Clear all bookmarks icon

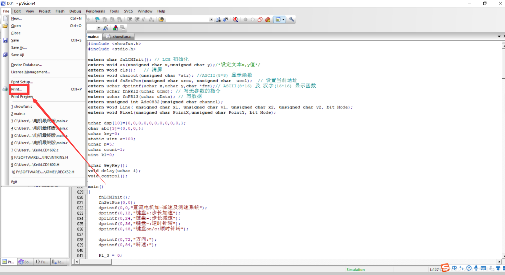(120, 20)
